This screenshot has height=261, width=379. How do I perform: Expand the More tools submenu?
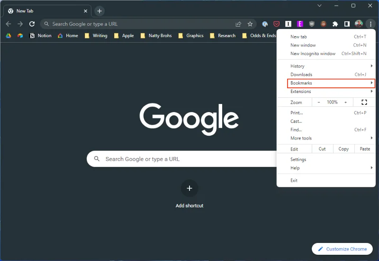(x=331, y=138)
